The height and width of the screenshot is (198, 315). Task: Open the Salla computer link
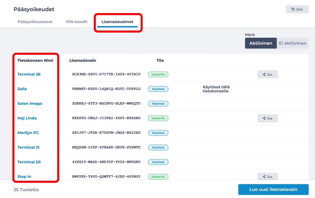click(22, 89)
